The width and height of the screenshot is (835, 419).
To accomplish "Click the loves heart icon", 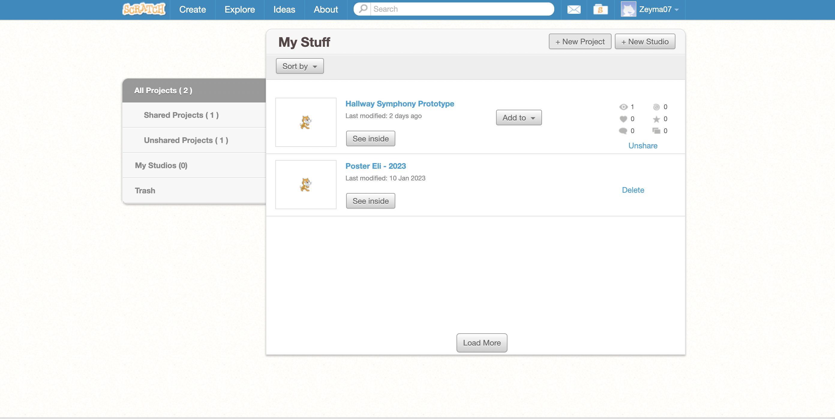I will click(623, 119).
